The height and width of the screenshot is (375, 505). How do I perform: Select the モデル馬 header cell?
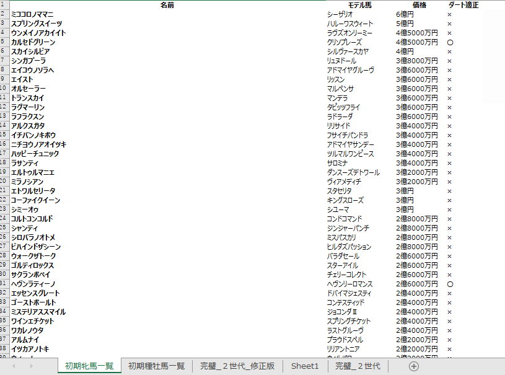pos(360,5)
